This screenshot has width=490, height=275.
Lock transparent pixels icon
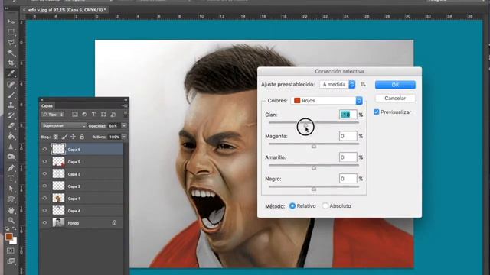(x=55, y=137)
